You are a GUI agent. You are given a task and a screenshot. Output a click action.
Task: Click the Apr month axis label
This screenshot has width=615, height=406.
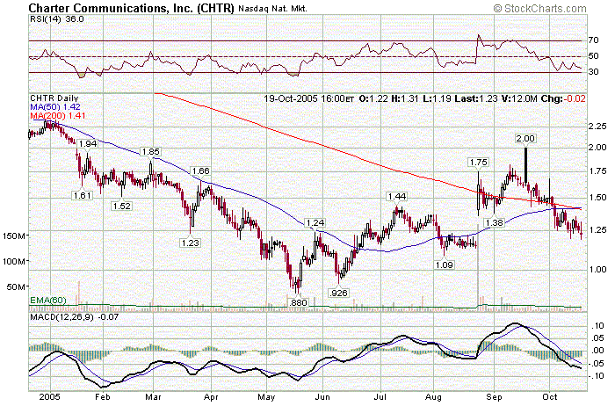click(211, 397)
